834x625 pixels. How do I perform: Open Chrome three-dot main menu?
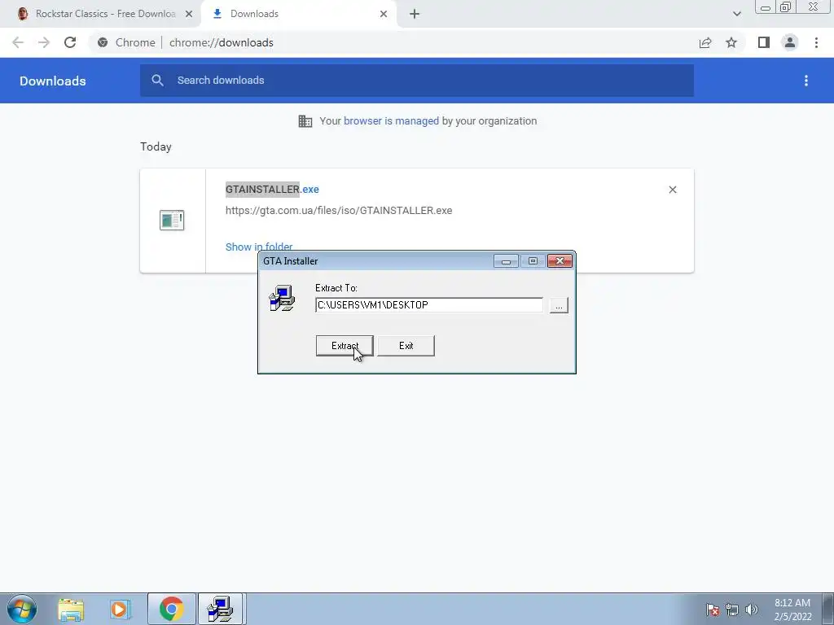816,42
